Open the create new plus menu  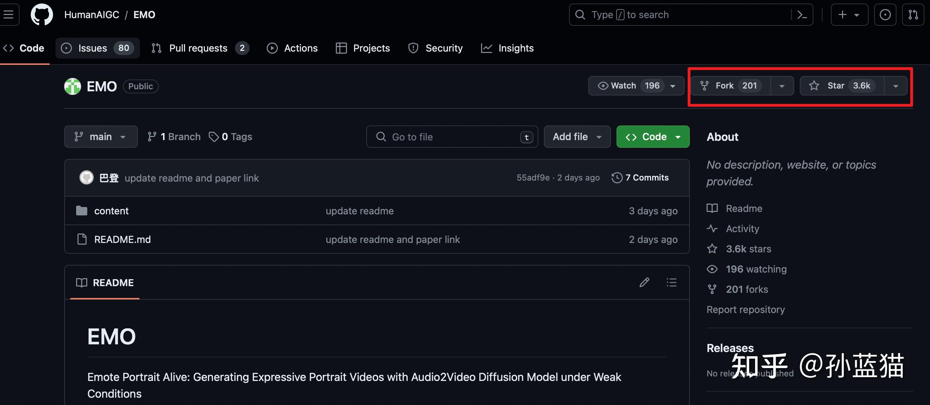pyautogui.click(x=849, y=15)
